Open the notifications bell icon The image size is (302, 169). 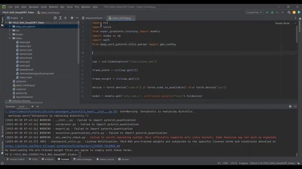tap(300, 19)
